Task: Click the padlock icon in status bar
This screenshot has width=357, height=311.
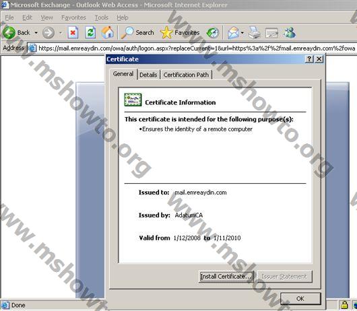Action: point(344,305)
